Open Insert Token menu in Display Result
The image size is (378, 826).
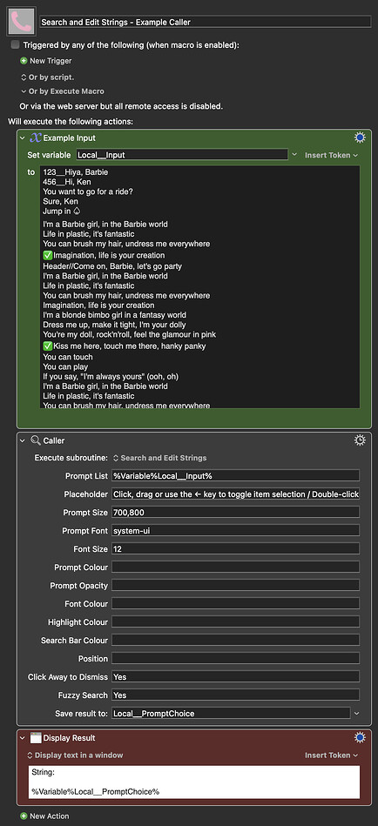[x=332, y=755]
